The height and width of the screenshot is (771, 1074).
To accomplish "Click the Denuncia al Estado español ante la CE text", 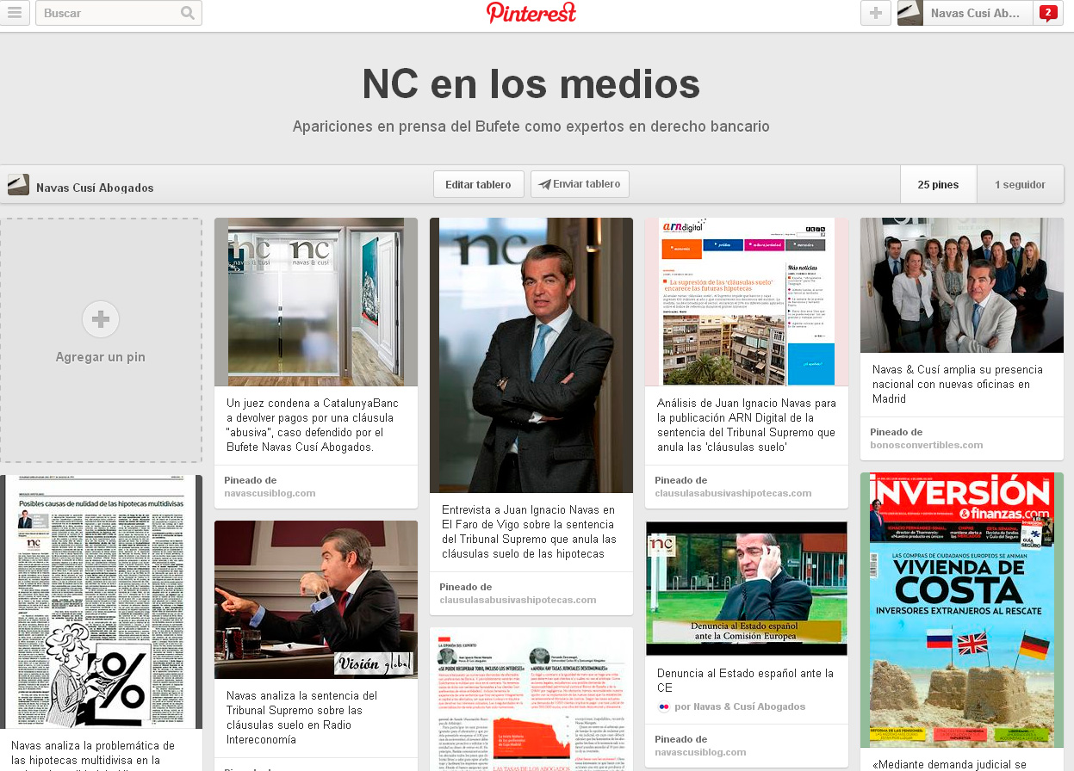I will coord(746,681).
